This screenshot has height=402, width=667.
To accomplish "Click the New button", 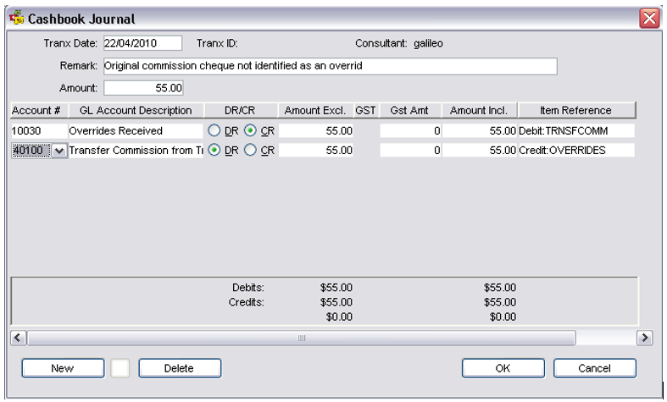I will 63,368.
